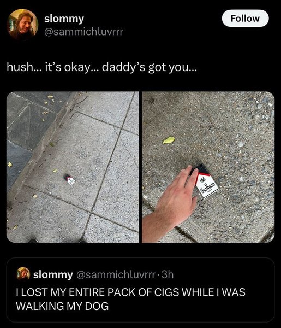The width and height of the screenshot is (281, 328).
Task: Open the slommy name in the quoted tweet
Action: pos(53,274)
